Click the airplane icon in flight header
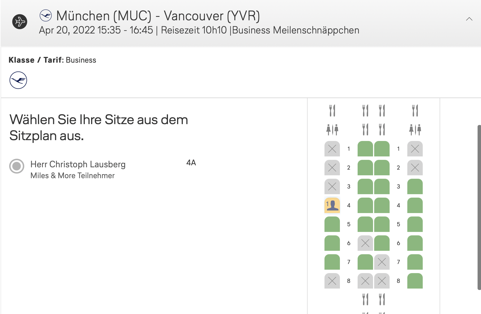Screen dimensions: 481x314 pos(20,22)
